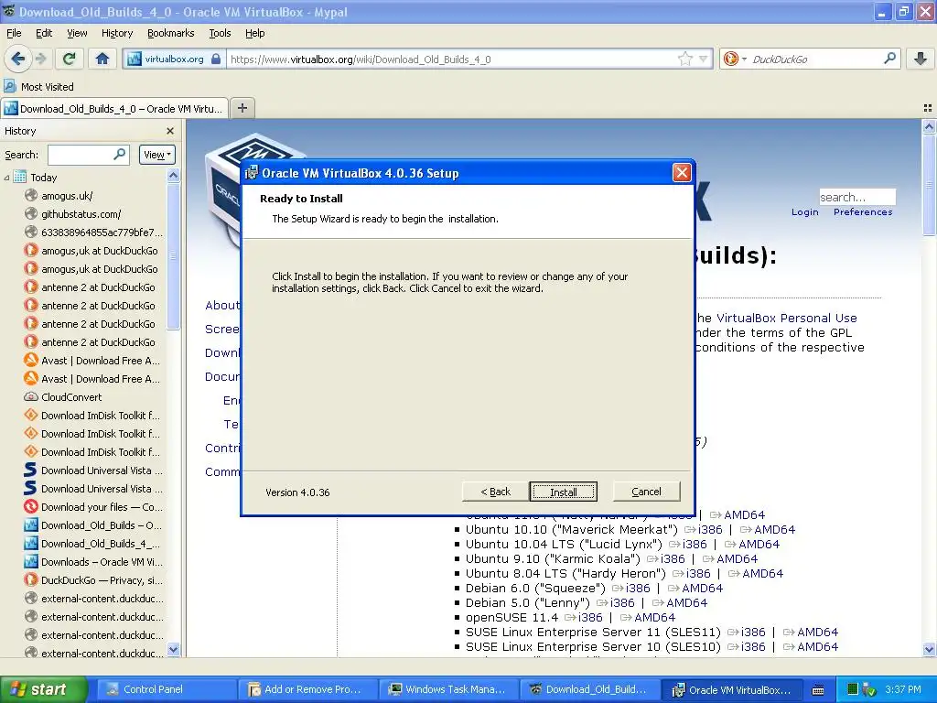Image resolution: width=937 pixels, height=703 pixels.
Task: Open the URL bar history dropdown arrow
Action: pos(704,59)
